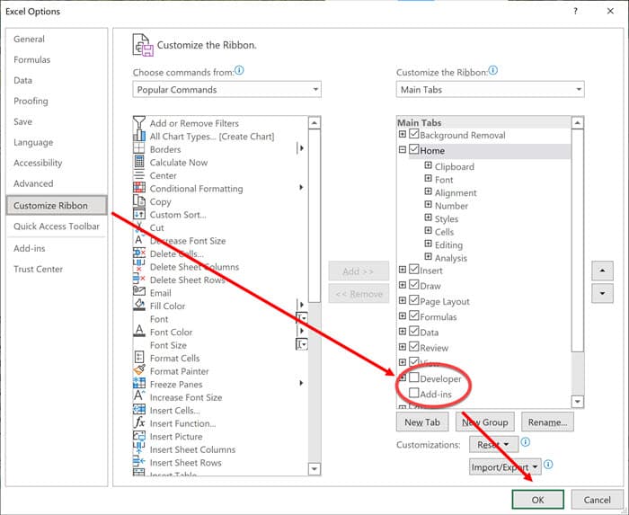This screenshot has height=515, width=629.
Task: Open the Reset dropdown button
Action: (x=493, y=444)
